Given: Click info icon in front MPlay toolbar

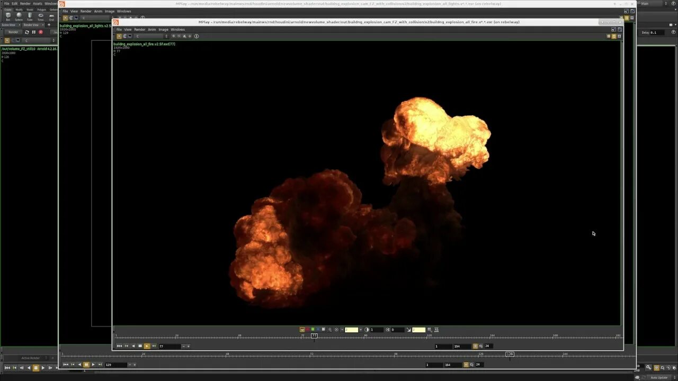Looking at the screenshot, I should tap(197, 36).
